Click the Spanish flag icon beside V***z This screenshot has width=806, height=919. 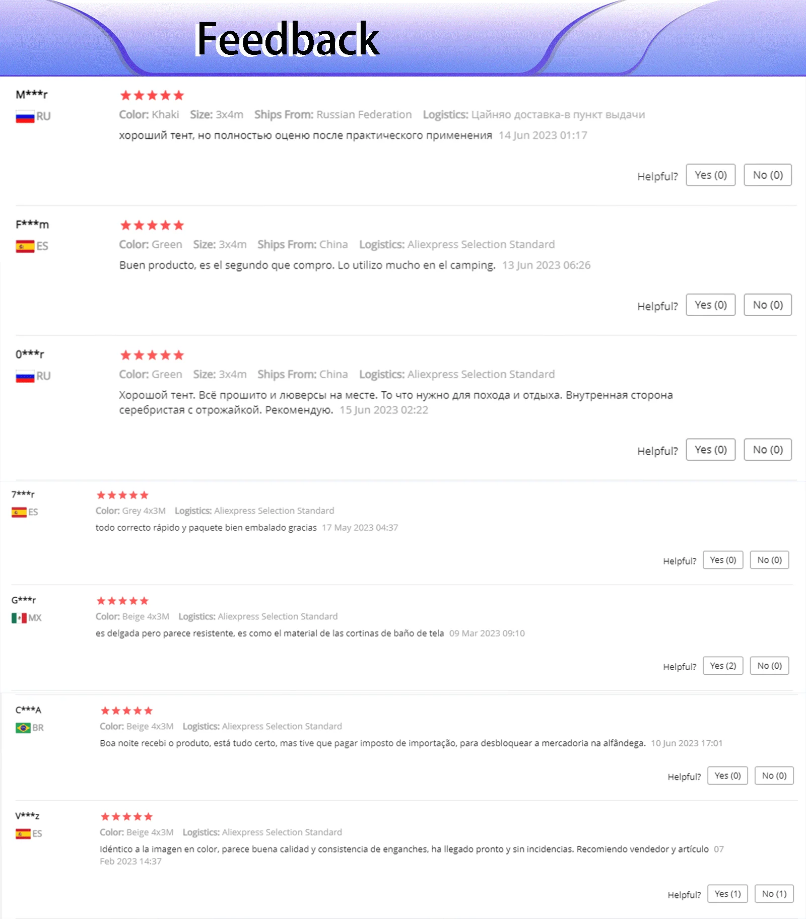pos(23,834)
